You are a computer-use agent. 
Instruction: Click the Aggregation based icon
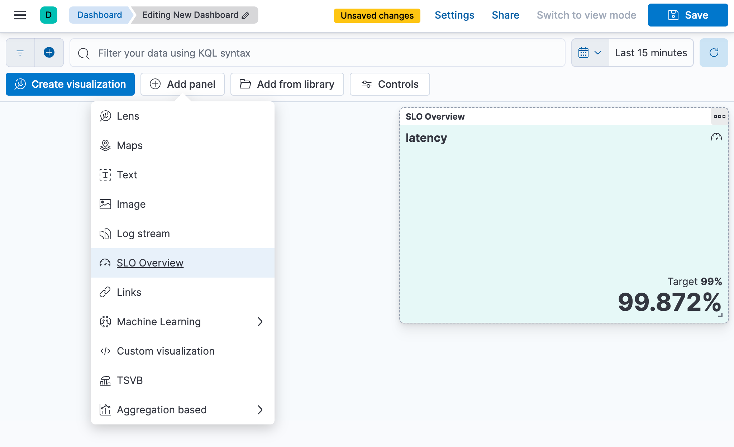105,409
